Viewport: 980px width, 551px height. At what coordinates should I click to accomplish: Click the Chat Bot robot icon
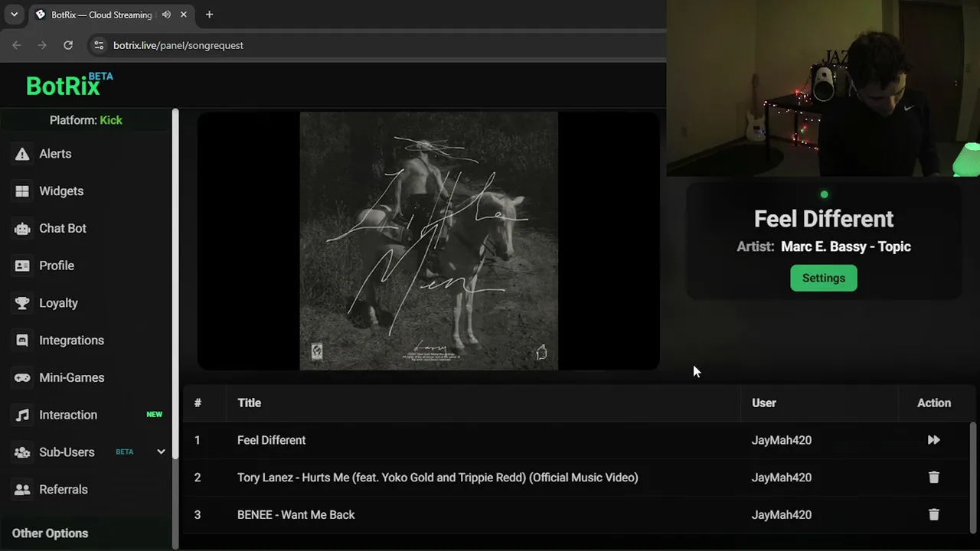(22, 228)
